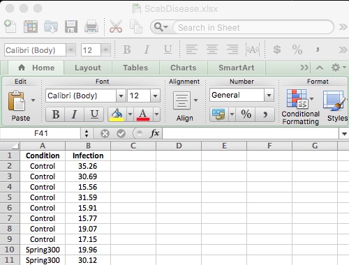Apply yellow fill color bucket
This screenshot has height=265, width=349.
(117, 114)
